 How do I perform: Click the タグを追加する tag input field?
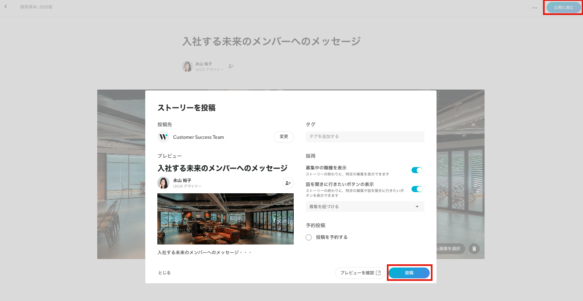pyautogui.click(x=365, y=137)
